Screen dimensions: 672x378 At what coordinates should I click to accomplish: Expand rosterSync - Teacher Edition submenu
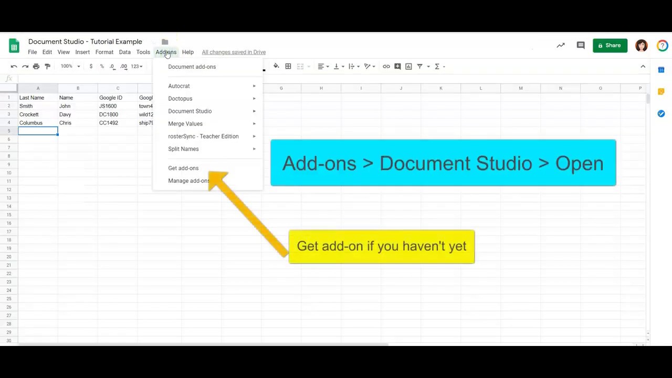(207, 136)
